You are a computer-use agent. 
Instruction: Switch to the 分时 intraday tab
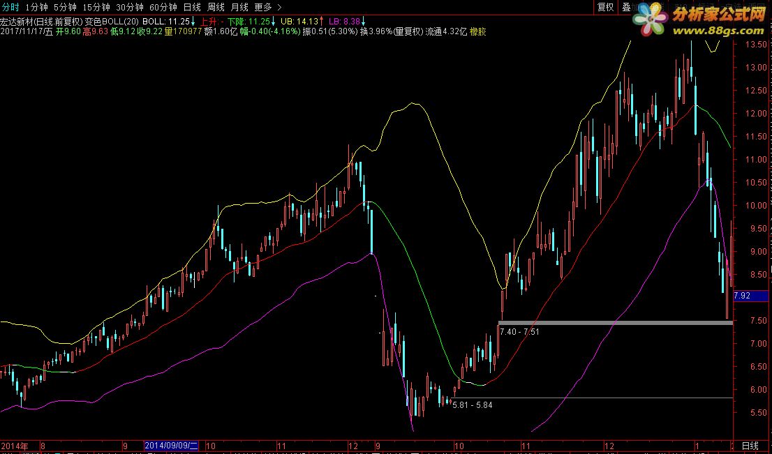click(10, 7)
